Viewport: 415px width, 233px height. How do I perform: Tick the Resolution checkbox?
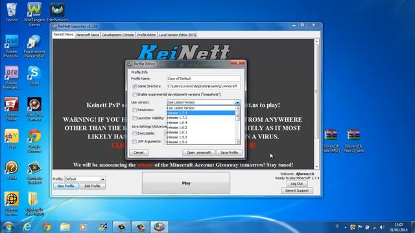[134, 110]
